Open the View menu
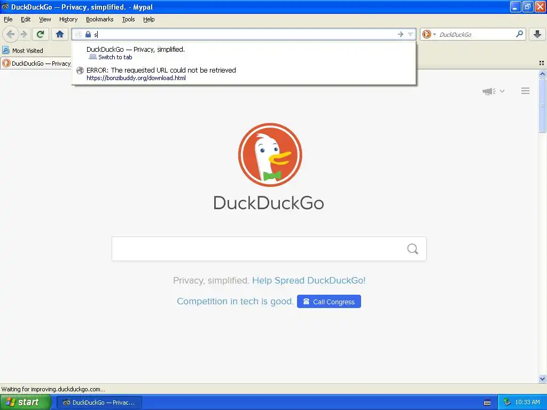 click(x=45, y=19)
